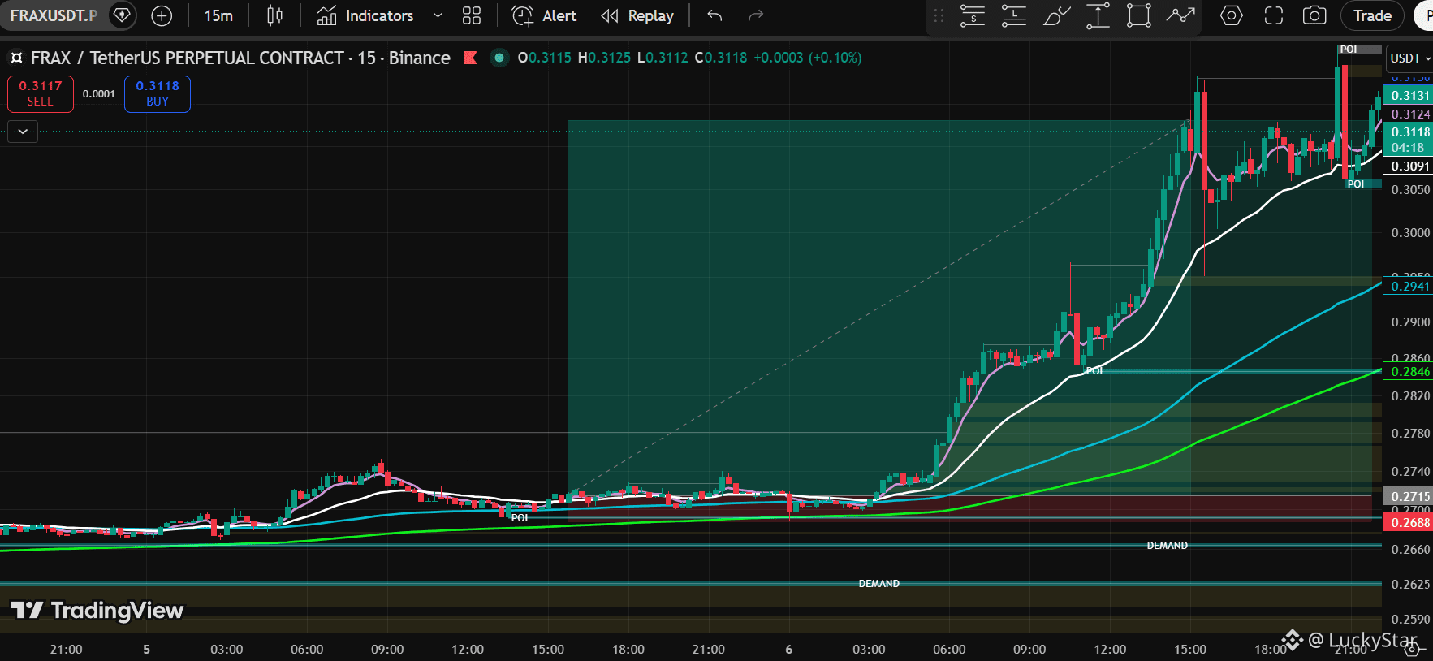
Task: Expand the favorite indicators dropdown arrow
Action: tap(438, 15)
